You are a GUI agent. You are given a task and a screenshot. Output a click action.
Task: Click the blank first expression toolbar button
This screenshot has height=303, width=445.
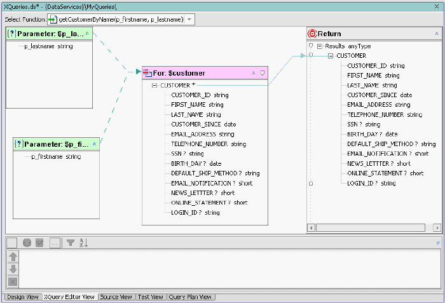pyautogui.click(x=11, y=243)
